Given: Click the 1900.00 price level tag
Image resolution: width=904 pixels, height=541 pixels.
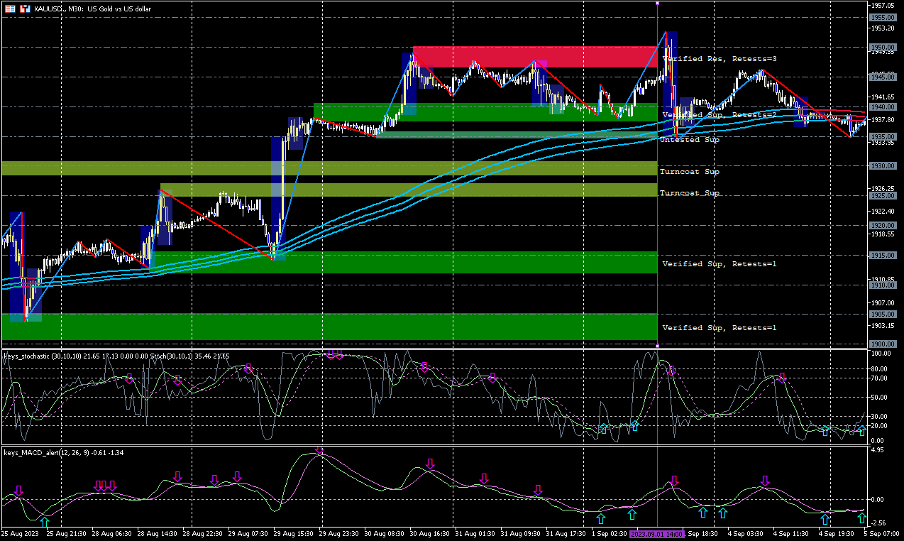Looking at the screenshot, I should [883, 344].
